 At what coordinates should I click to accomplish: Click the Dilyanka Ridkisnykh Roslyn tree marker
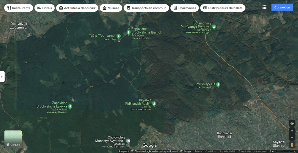coord(154,103)
